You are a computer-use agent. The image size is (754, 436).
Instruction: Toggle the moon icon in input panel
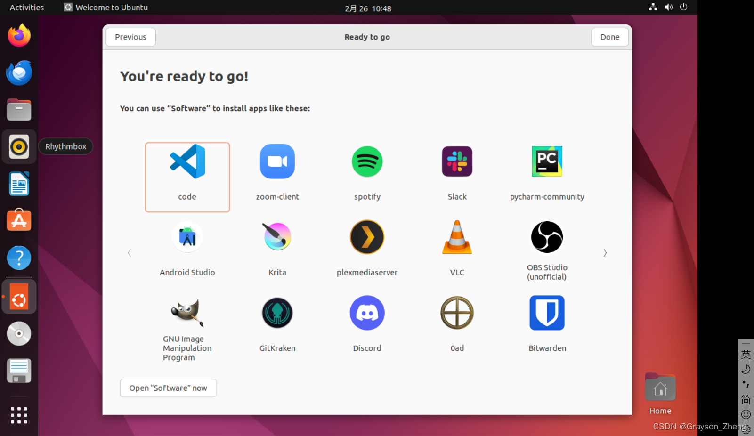coord(746,370)
